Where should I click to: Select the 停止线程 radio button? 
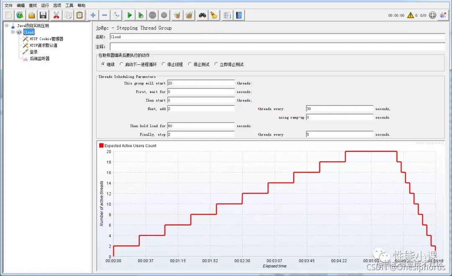(164, 64)
